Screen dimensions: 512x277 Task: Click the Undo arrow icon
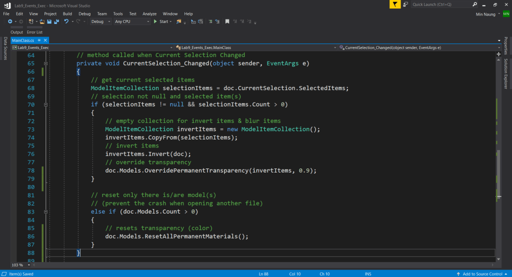[x=66, y=21]
